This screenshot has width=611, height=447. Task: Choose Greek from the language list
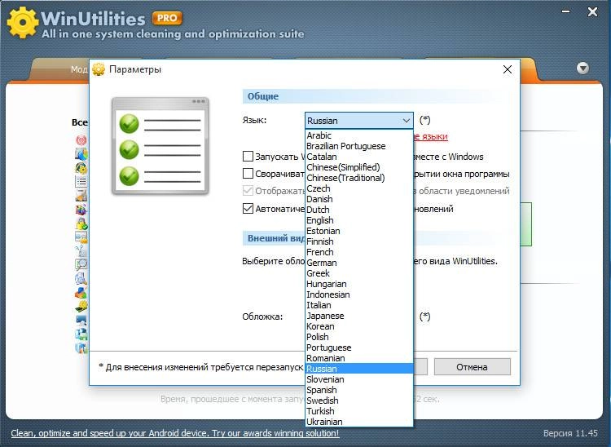pyautogui.click(x=359, y=273)
